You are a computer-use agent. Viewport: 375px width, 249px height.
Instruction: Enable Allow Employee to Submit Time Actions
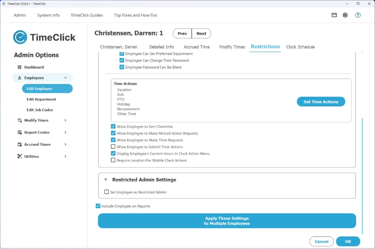(x=113, y=147)
